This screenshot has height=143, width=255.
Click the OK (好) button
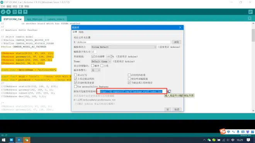click(x=168, y=109)
